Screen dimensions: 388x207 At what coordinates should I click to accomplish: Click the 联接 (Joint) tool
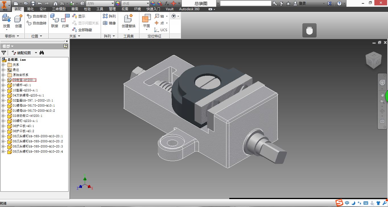pos(54,21)
